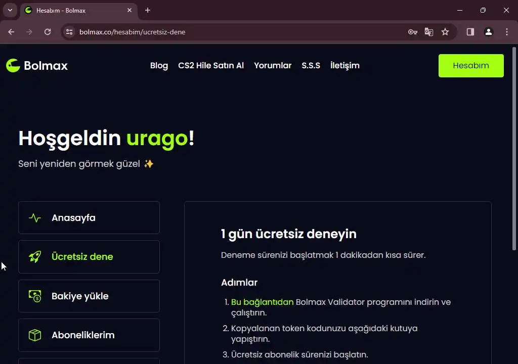
Task: Click the green Hesabım button
Action: [x=471, y=66]
